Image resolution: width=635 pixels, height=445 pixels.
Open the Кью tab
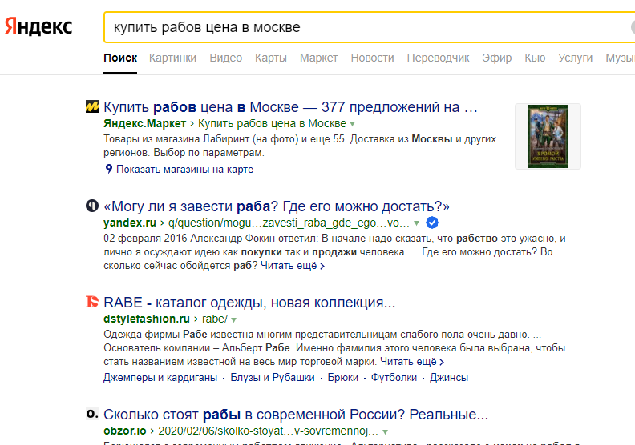click(x=535, y=58)
